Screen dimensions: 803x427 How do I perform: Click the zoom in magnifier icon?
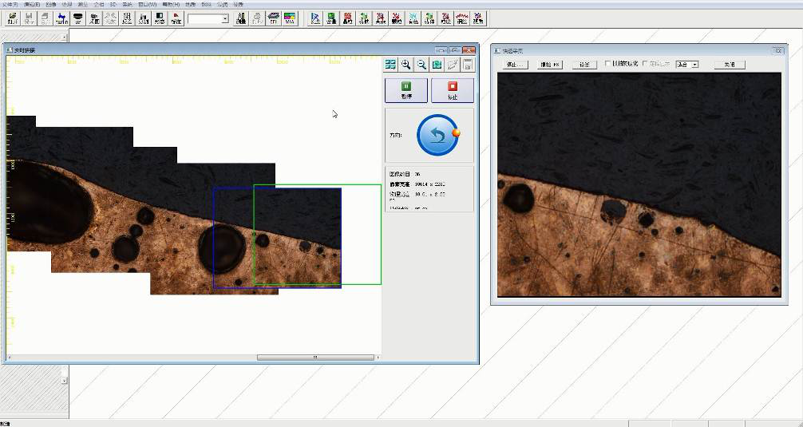[405, 65]
